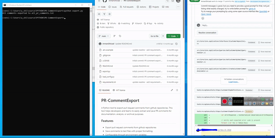Click the 1 watching link
Image resolution: width=275 pixels, height=138 pixels.
[x=124, y=23]
